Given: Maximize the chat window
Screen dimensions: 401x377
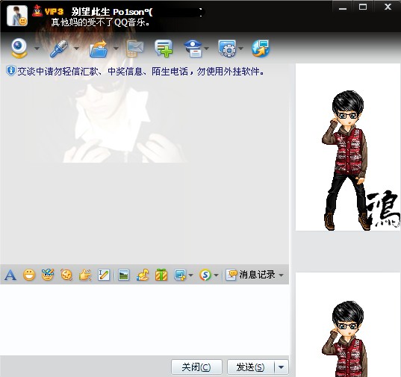Looking at the screenshot, I should (363, 7).
